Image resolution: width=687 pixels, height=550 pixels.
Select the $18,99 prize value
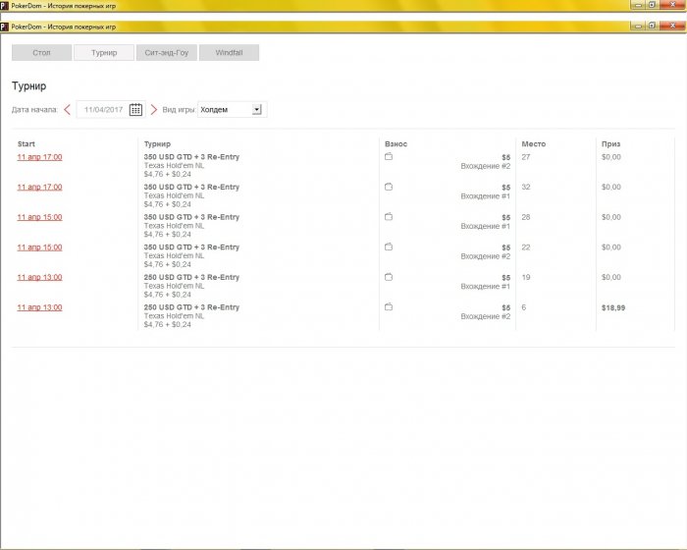[x=613, y=307]
